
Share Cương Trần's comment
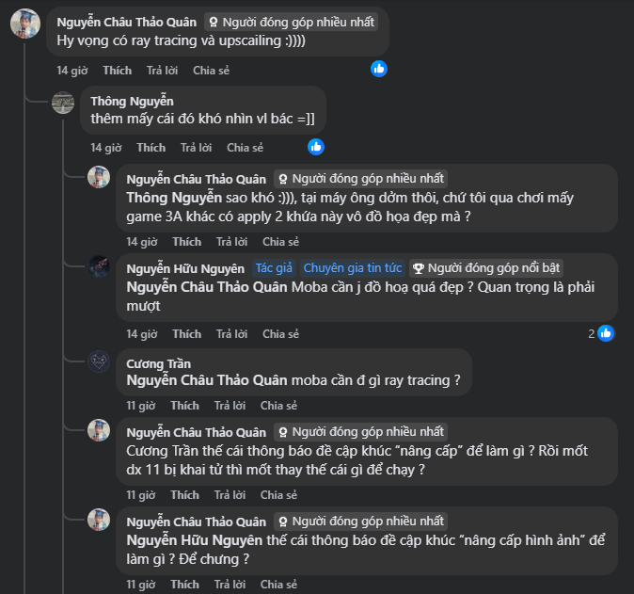pos(278,406)
